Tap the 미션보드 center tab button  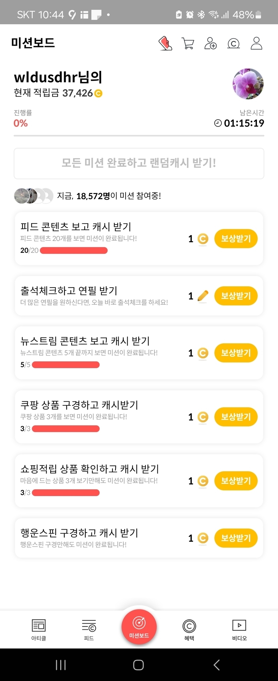(x=139, y=627)
